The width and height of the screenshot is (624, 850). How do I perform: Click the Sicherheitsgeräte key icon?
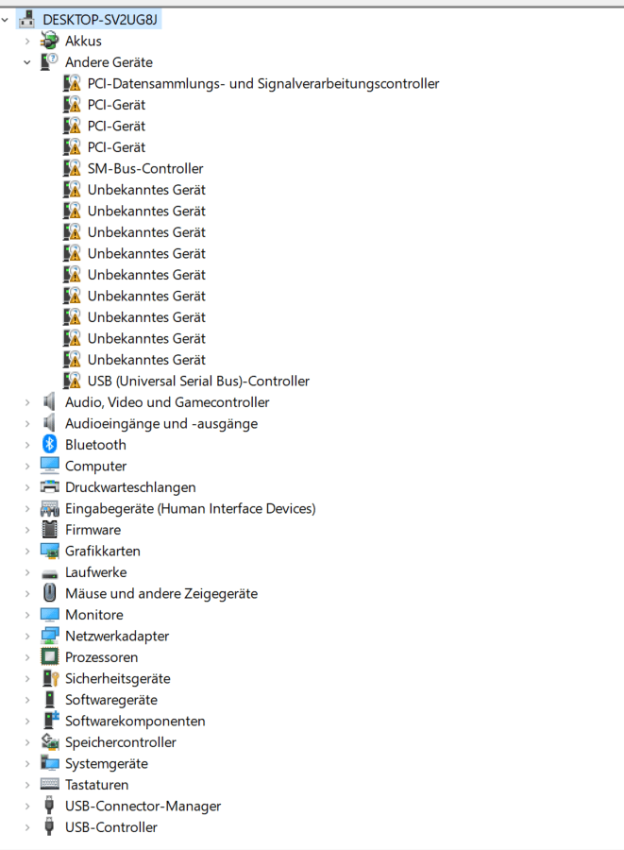click(x=49, y=678)
